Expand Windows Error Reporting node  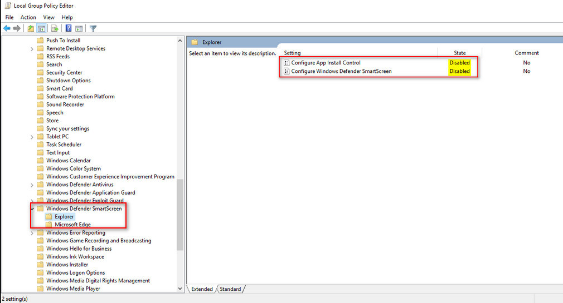click(32, 233)
